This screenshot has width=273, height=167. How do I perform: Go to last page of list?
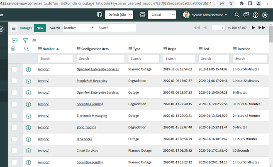[262, 28]
